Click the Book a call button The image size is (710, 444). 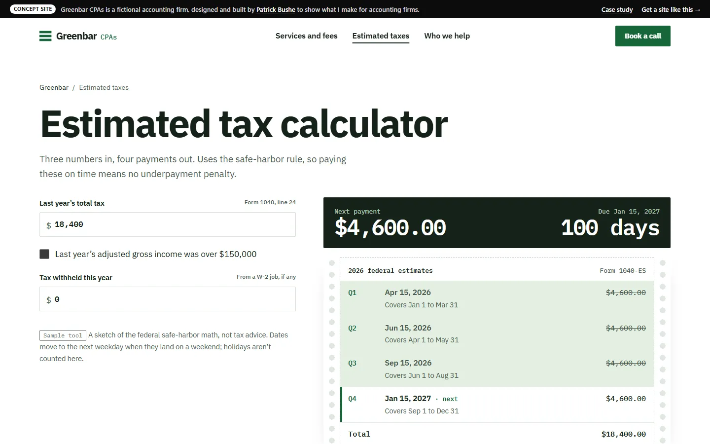[x=642, y=36]
